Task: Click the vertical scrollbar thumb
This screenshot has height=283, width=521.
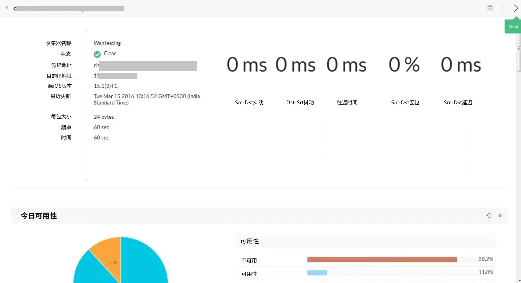Action: [x=519, y=53]
